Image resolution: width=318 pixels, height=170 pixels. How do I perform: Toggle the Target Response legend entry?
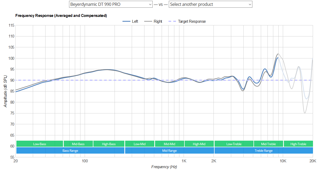click(x=187, y=21)
